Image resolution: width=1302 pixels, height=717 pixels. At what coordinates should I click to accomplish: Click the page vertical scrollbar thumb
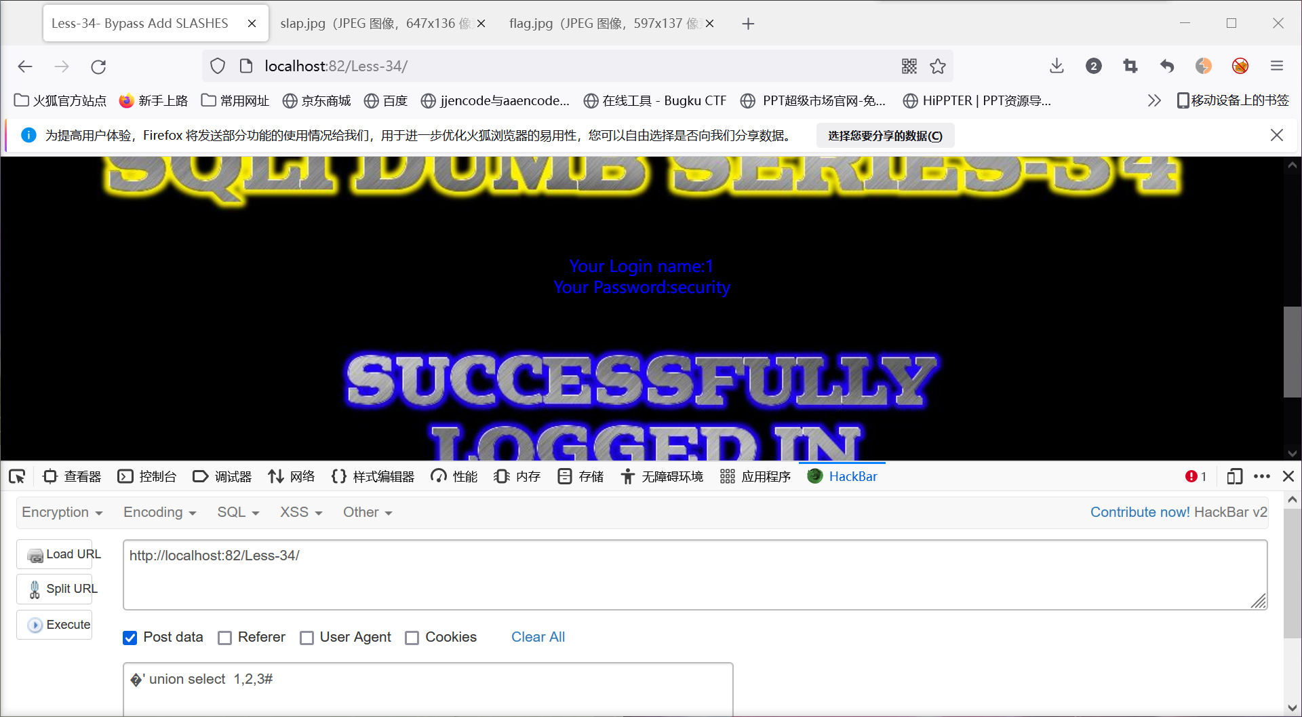[x=1292, y=352]
